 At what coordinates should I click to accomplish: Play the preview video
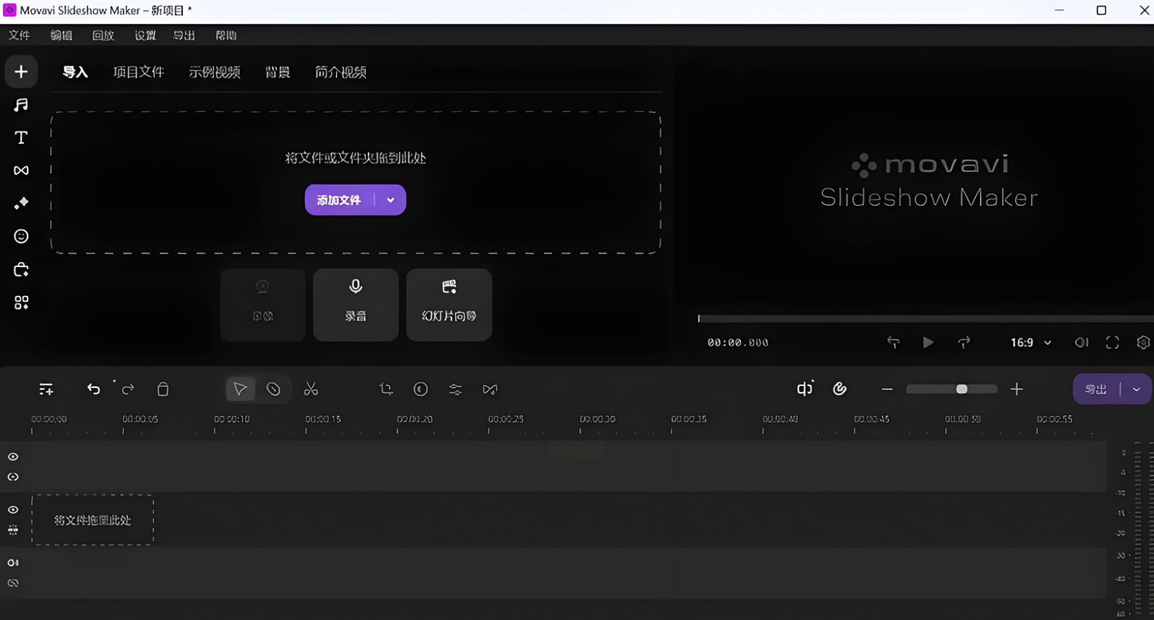[928, 343]
